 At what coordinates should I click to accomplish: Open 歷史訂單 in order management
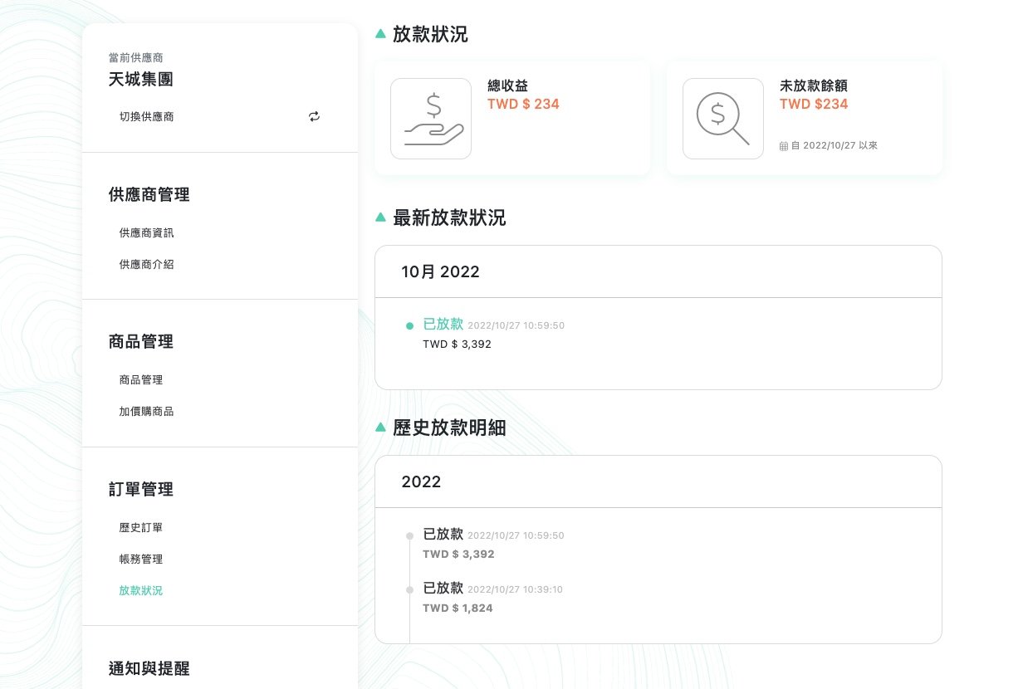(x=140, y=528)
